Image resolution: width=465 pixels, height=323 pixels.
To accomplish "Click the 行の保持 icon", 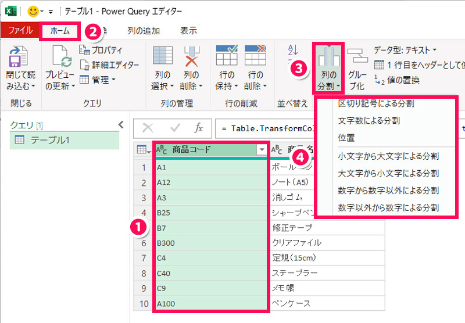I will point(227,55).
